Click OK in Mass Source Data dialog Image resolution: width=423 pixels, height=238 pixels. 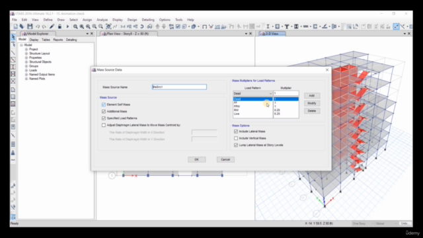click(x=197, y=159)
